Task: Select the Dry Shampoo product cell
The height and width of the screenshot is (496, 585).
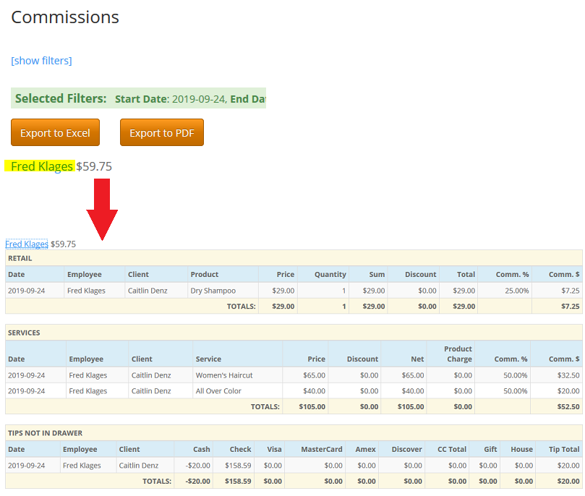Action: [x=213, y=291]
